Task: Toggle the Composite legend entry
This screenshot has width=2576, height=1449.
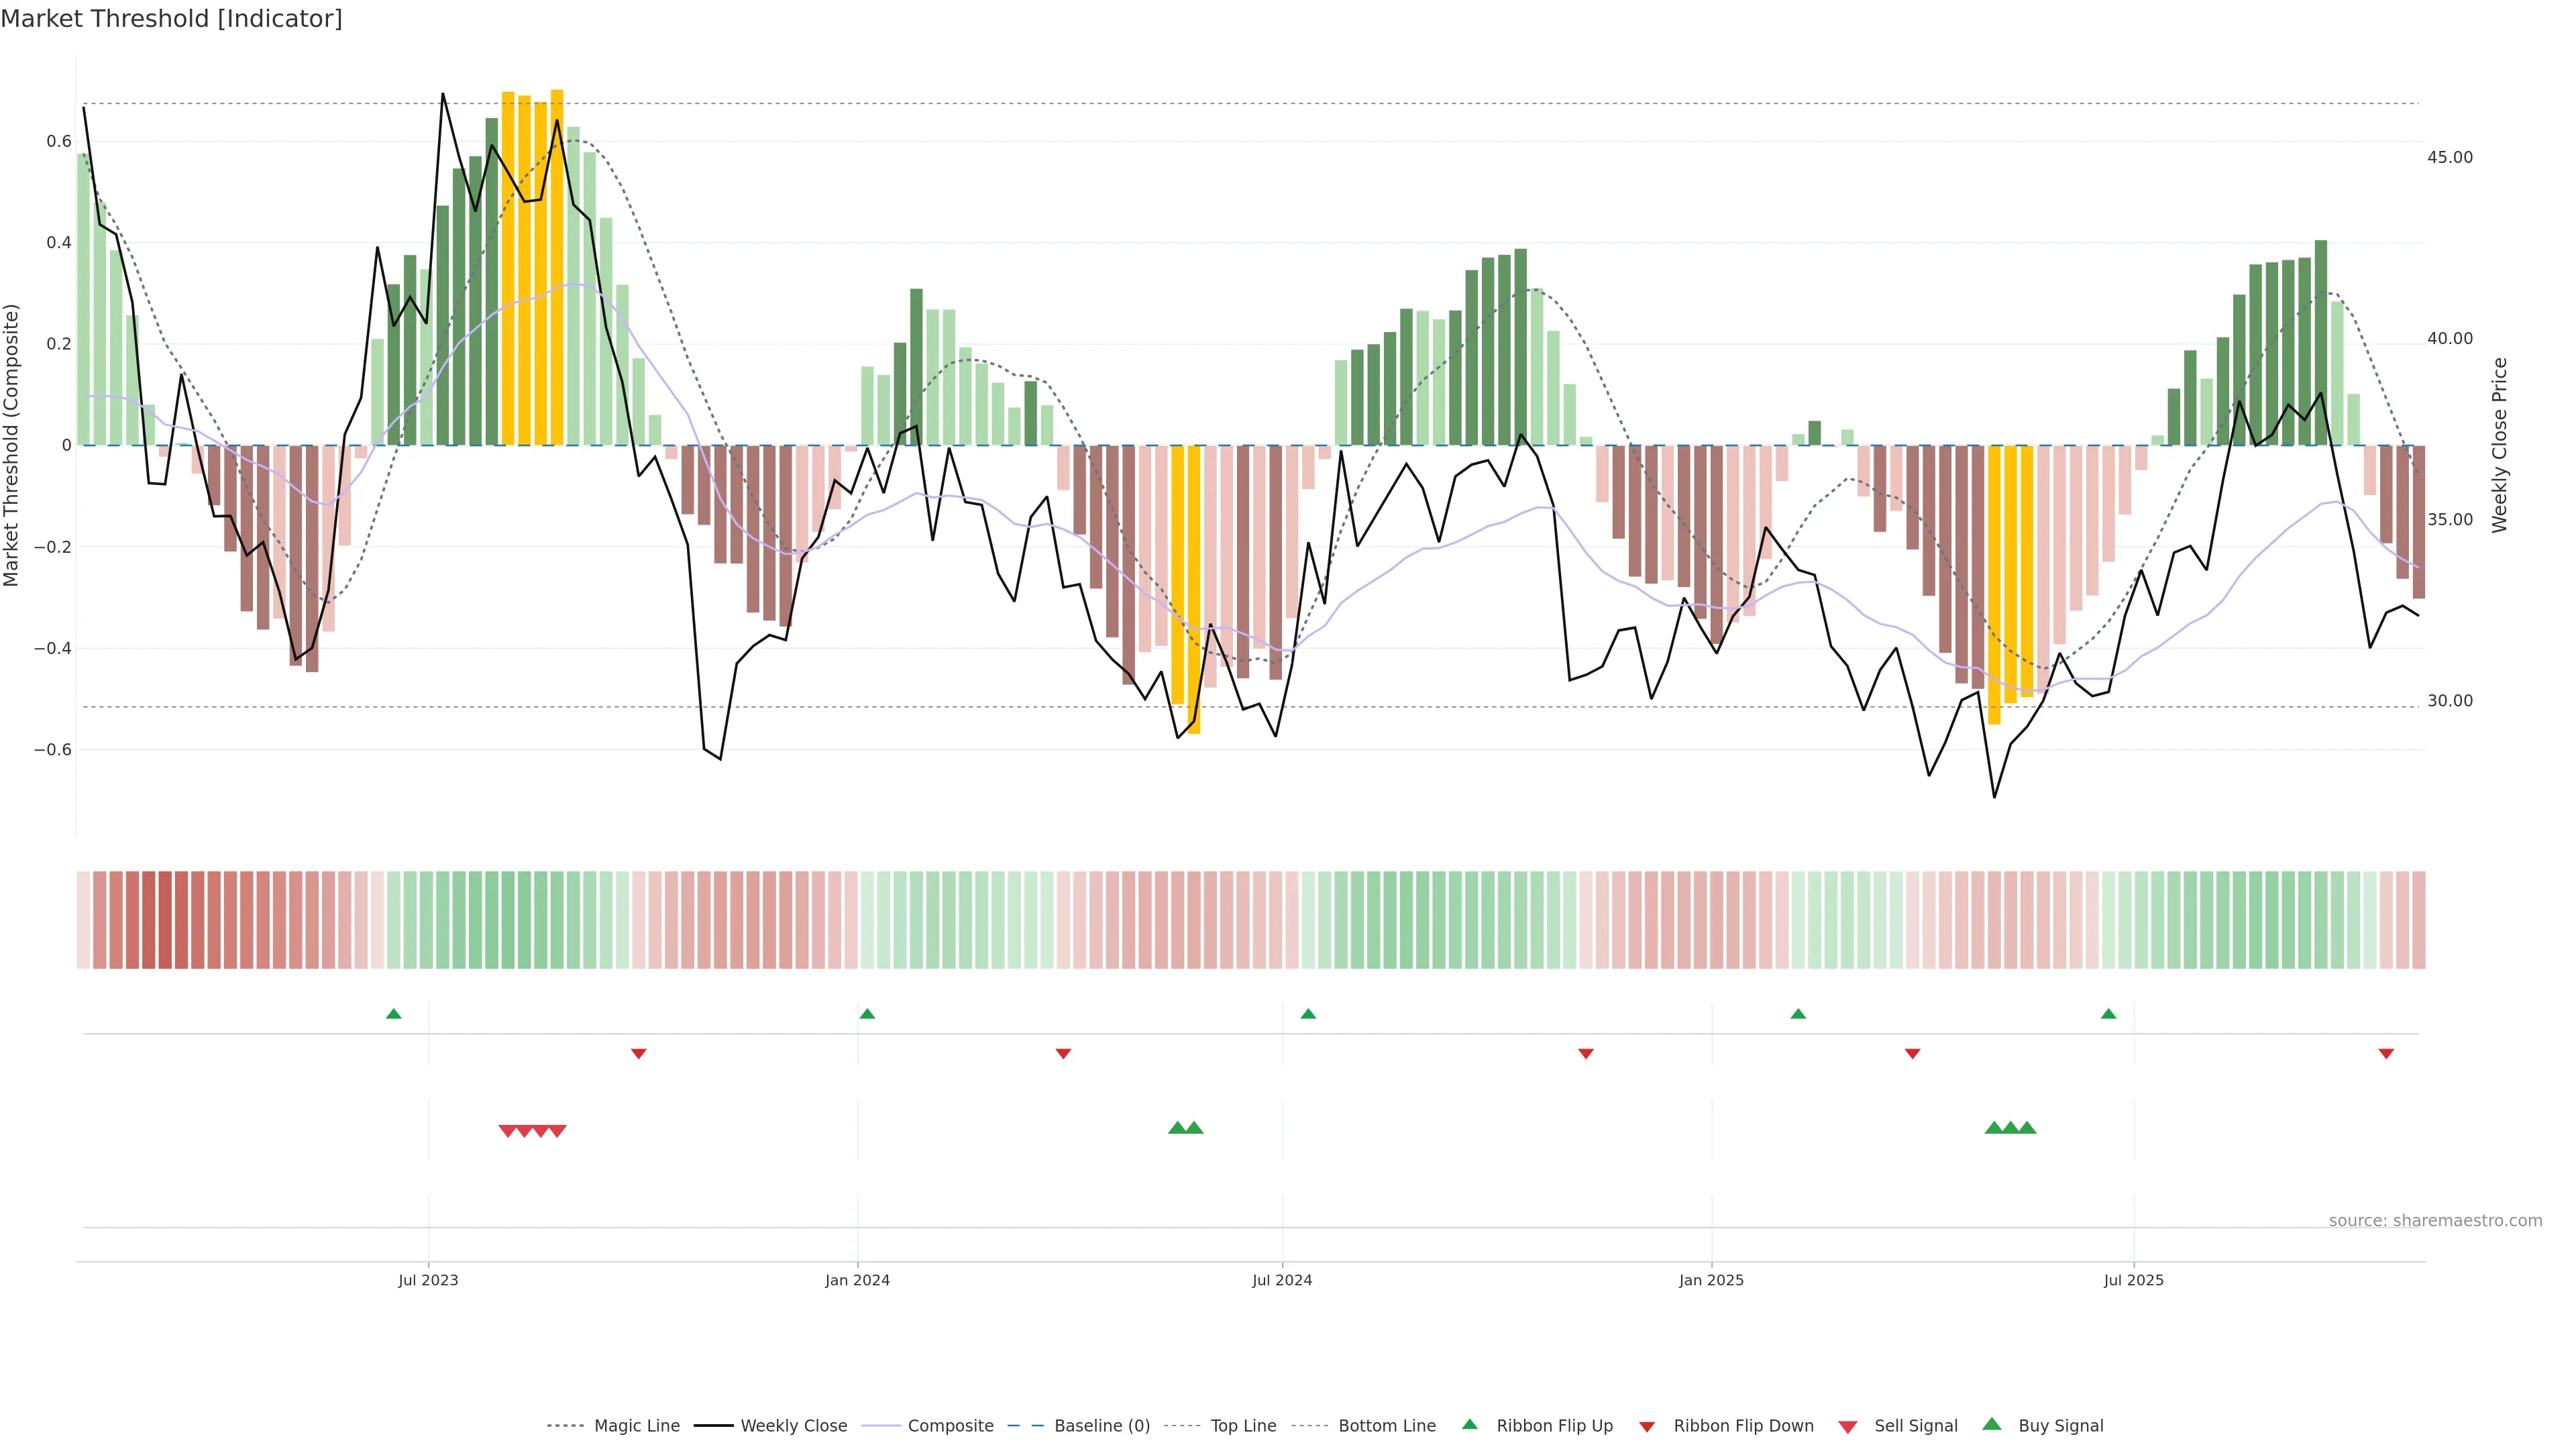Action: (950, 1426)
